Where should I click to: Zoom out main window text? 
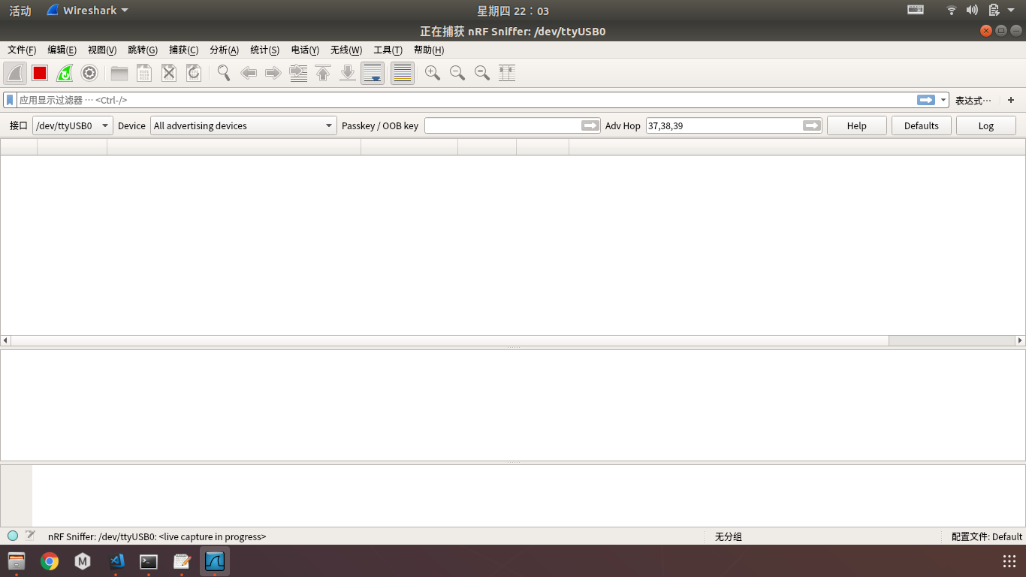click(x=457, y=73)
